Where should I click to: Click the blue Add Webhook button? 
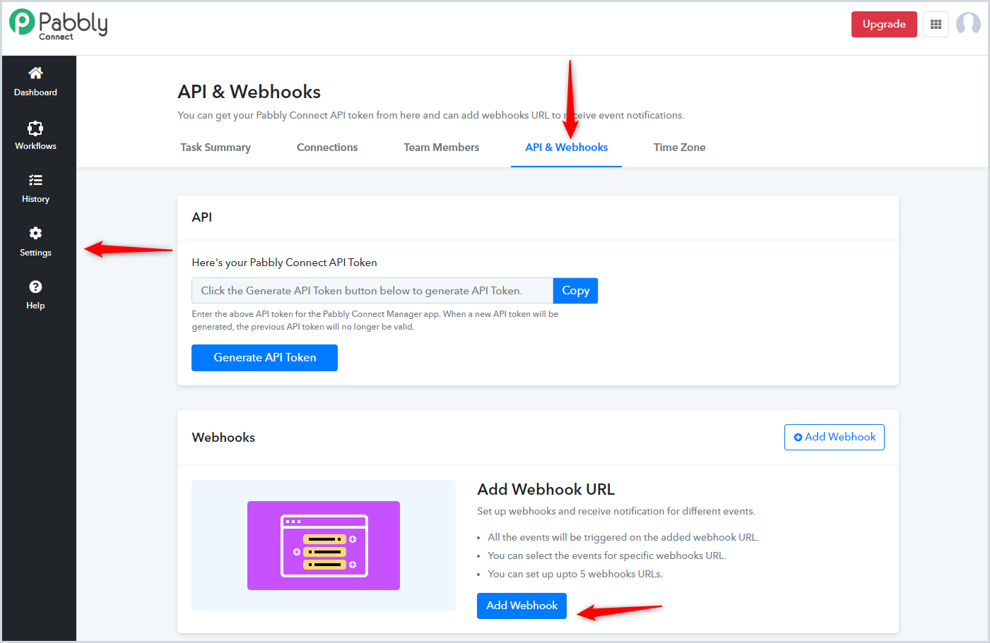(521, 606)
